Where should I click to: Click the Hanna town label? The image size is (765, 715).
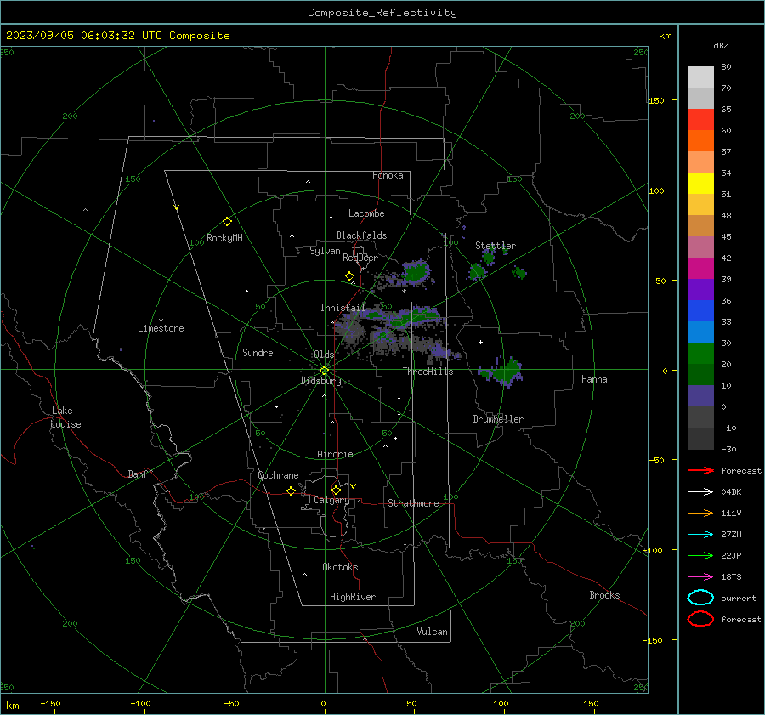594,379
